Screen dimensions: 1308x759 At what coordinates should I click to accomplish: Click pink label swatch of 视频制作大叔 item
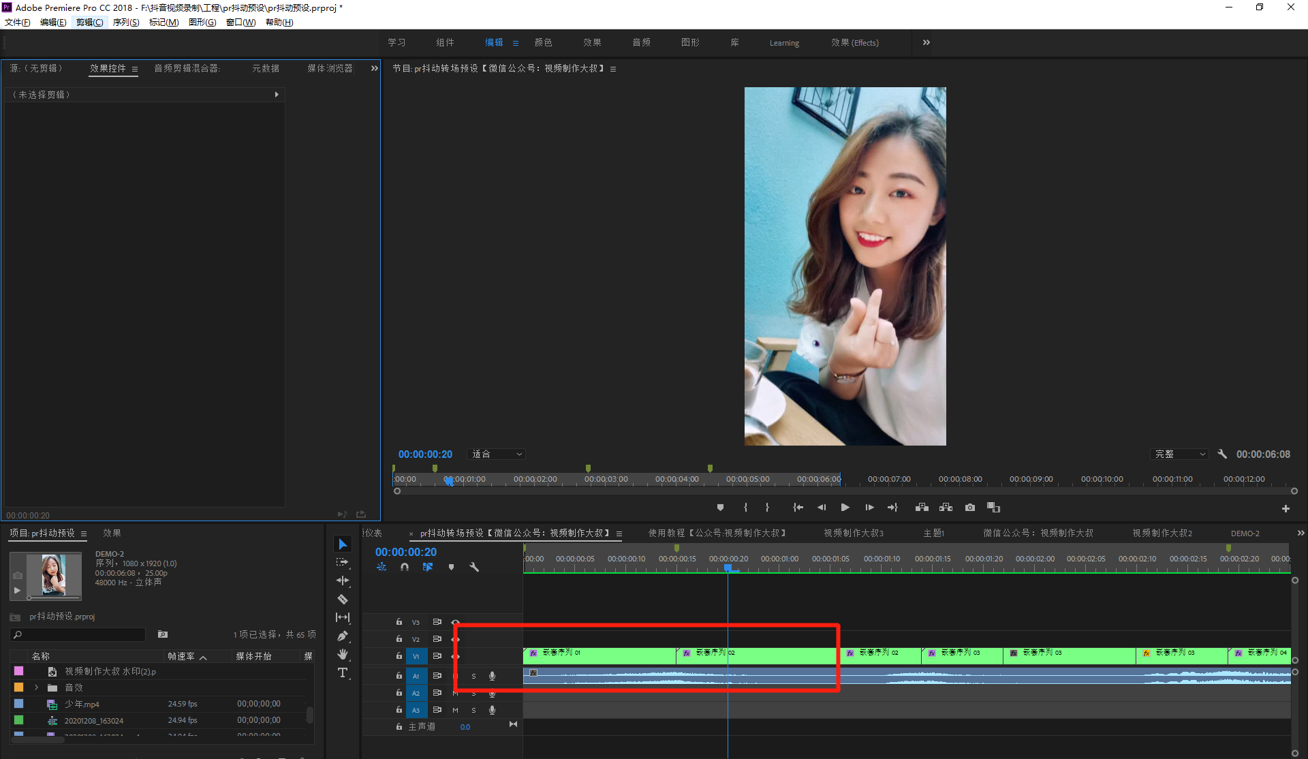click(19, 671)
